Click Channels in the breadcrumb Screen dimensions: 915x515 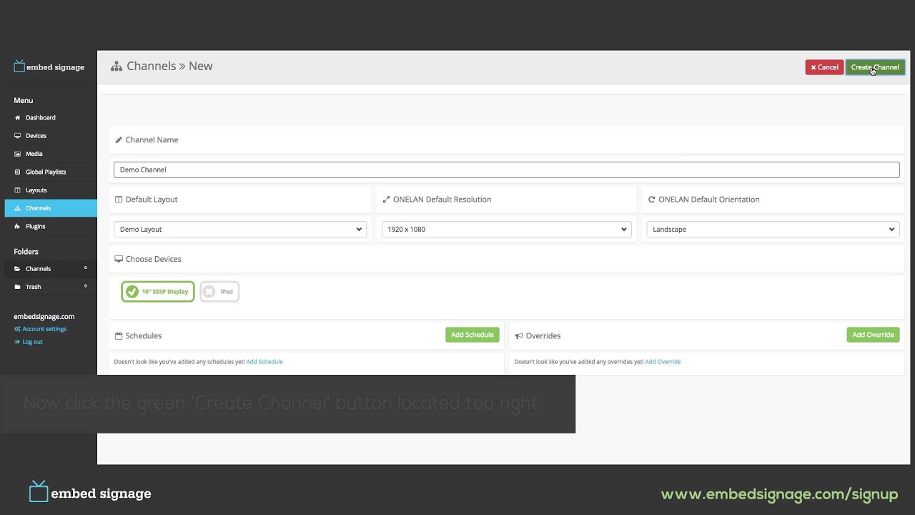point(151,66)
